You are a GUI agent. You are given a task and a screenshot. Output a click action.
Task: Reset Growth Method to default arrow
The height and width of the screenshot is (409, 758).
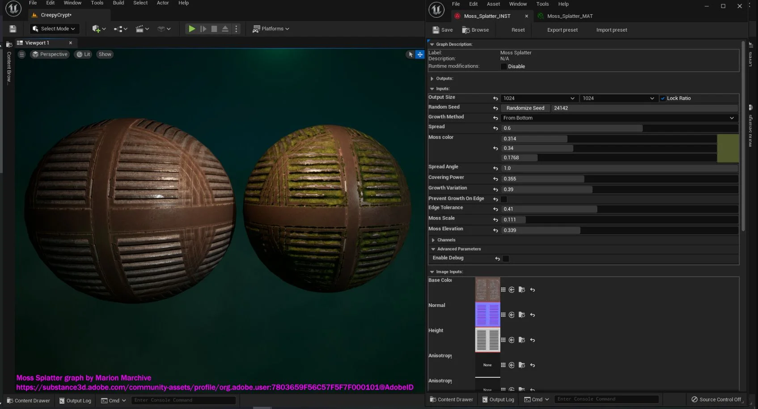[495, 118]
